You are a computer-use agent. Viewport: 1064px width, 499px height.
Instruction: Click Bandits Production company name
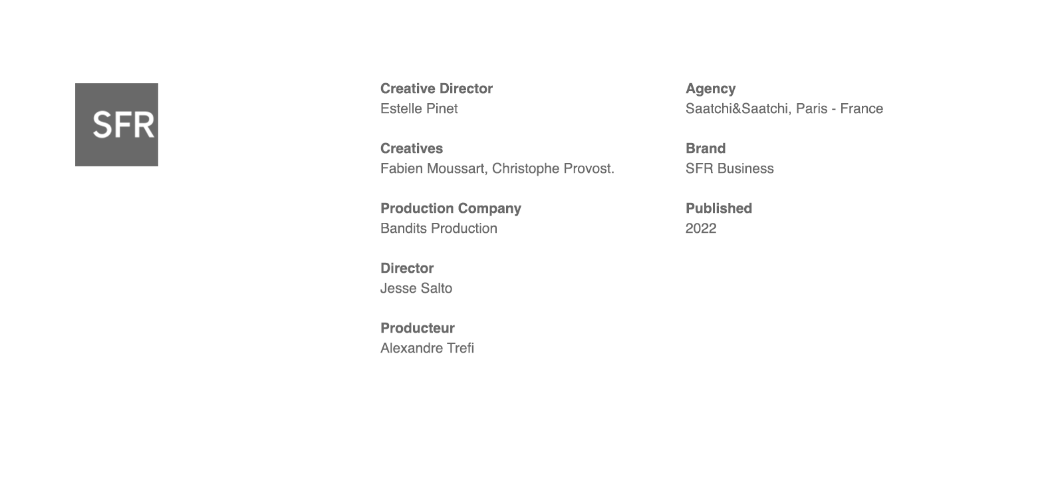pos(439,228)
